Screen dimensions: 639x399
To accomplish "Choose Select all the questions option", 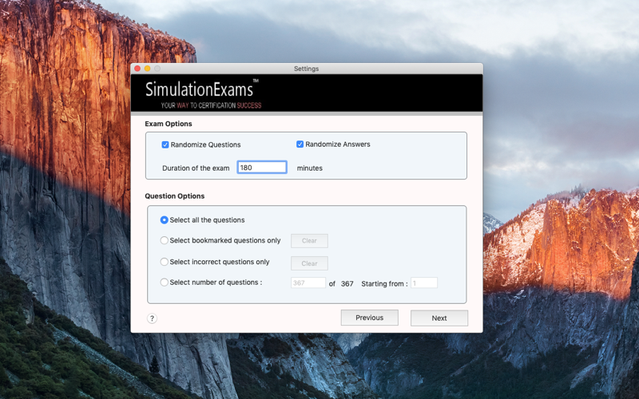I will [165, 220].
